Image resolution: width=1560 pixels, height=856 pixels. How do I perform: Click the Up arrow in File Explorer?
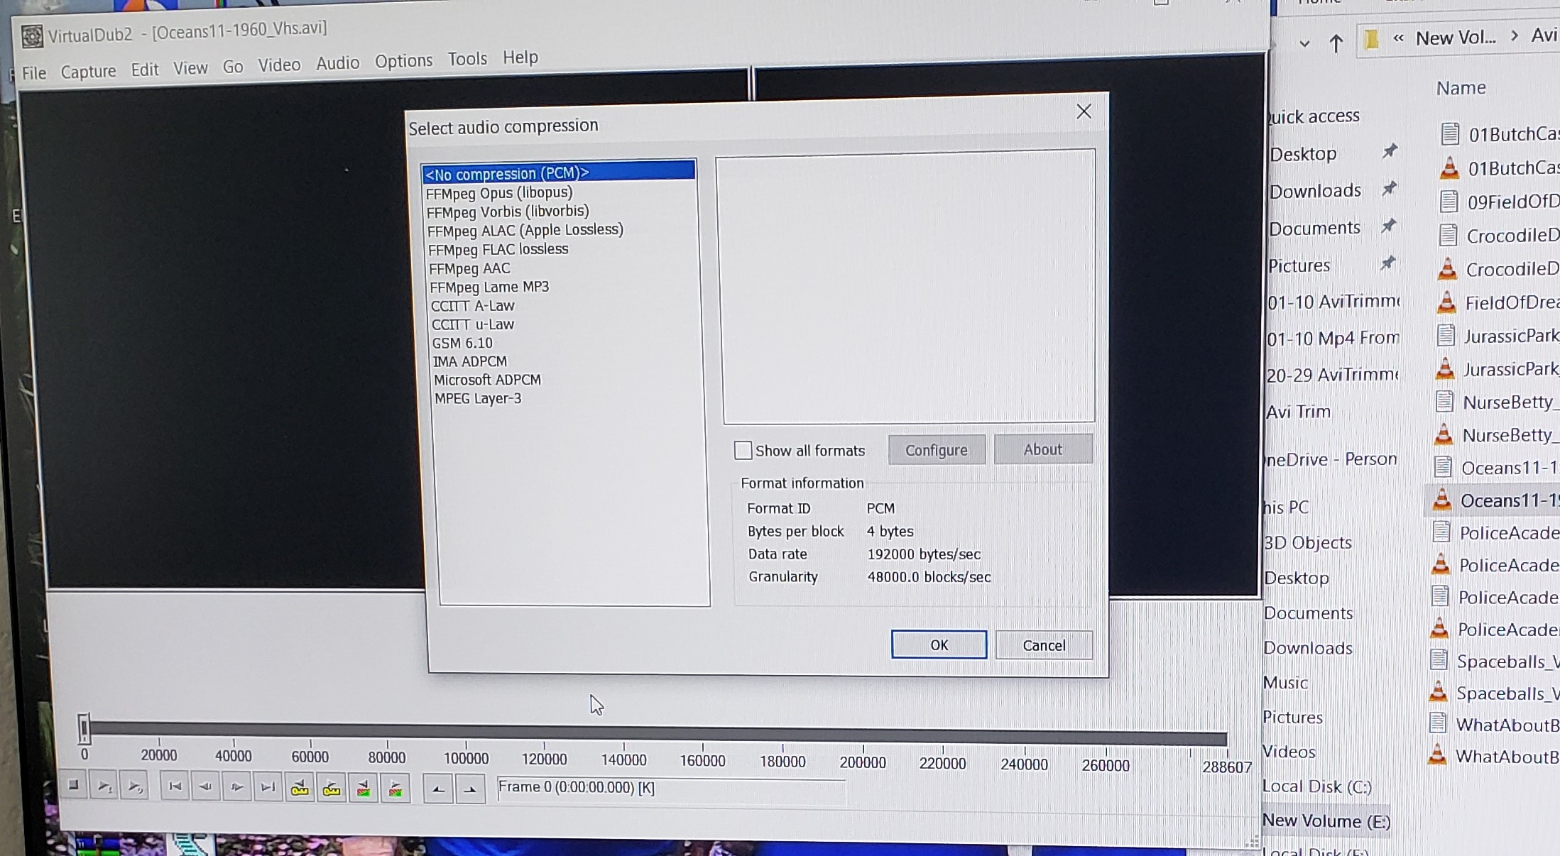(x=1336, y=43)
